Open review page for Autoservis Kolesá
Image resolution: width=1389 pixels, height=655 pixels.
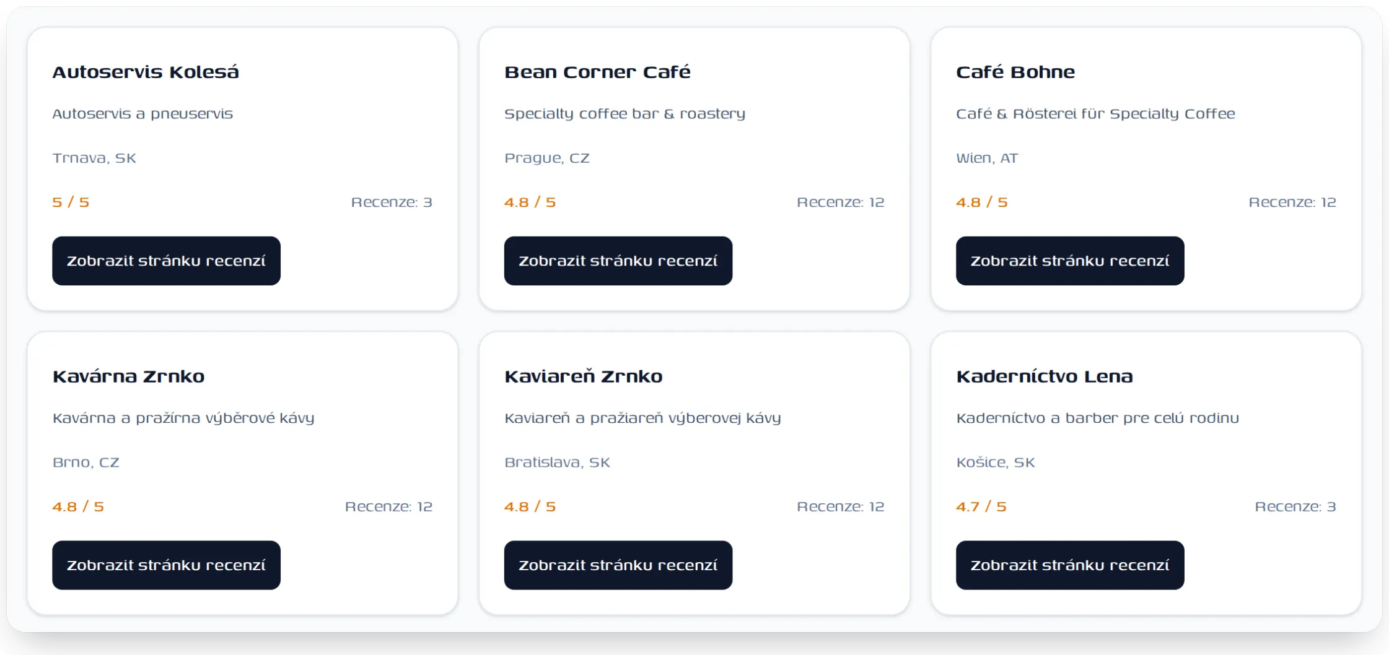click(166, 261)
